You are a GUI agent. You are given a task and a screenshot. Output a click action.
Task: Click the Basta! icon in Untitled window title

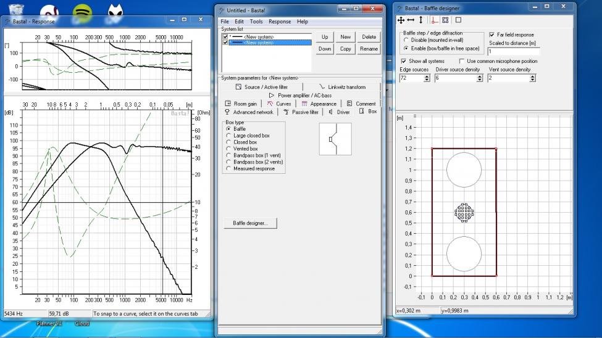(222, 10)
